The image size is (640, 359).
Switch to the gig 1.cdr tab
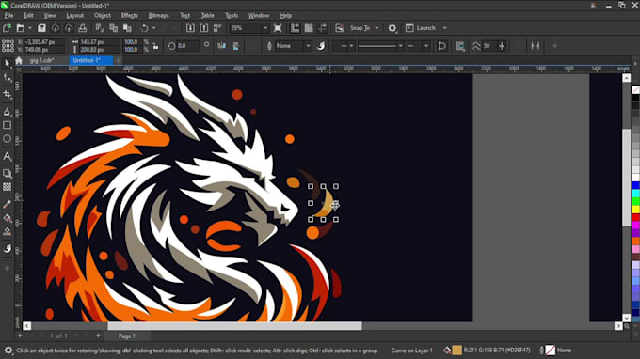pyautogui.click(x=42, y=60)
